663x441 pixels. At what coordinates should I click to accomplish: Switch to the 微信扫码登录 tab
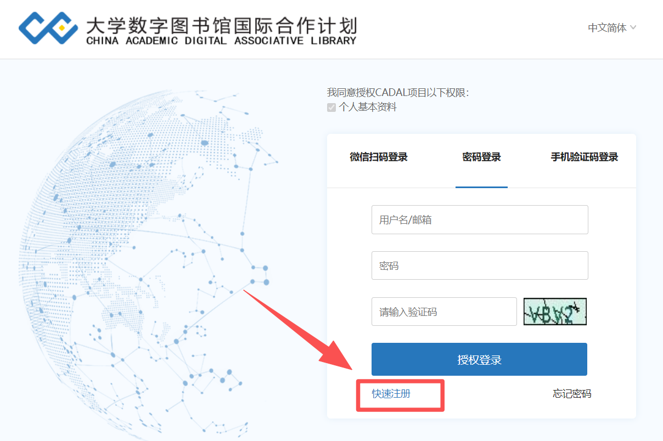379,157
